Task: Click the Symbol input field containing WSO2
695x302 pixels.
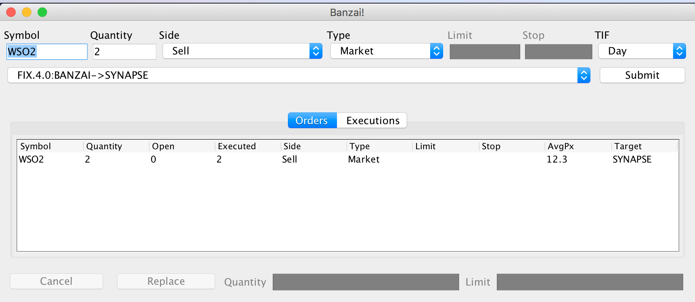Action: pos(47,51)
